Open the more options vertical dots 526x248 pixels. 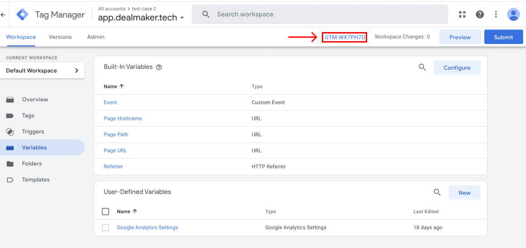pos(496,14)
